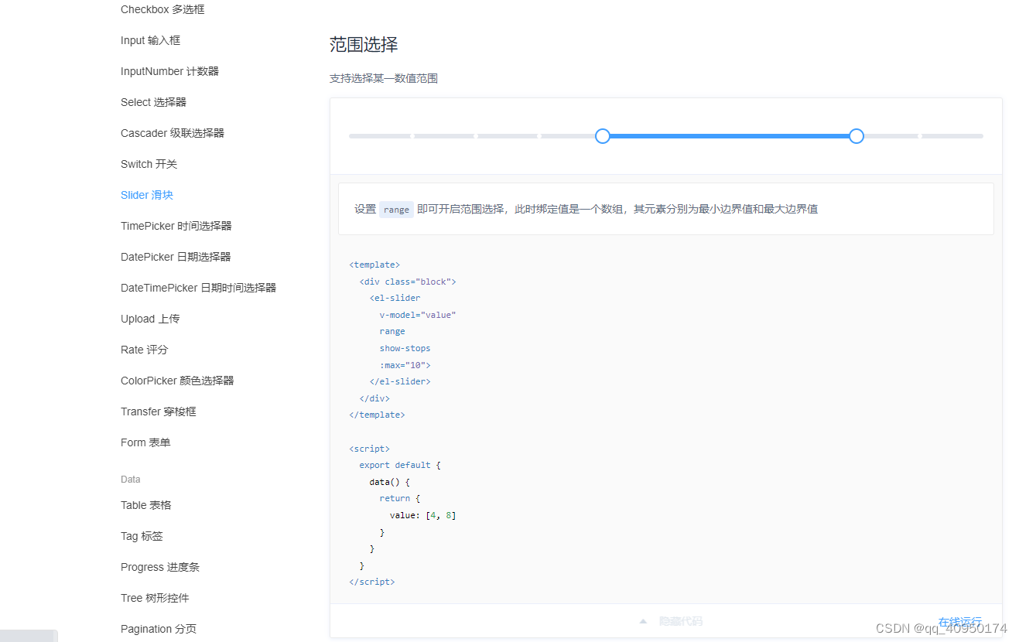Click the v-model="value" code line
Viewport: 1019px width, 642px height.
pos(418,315)
